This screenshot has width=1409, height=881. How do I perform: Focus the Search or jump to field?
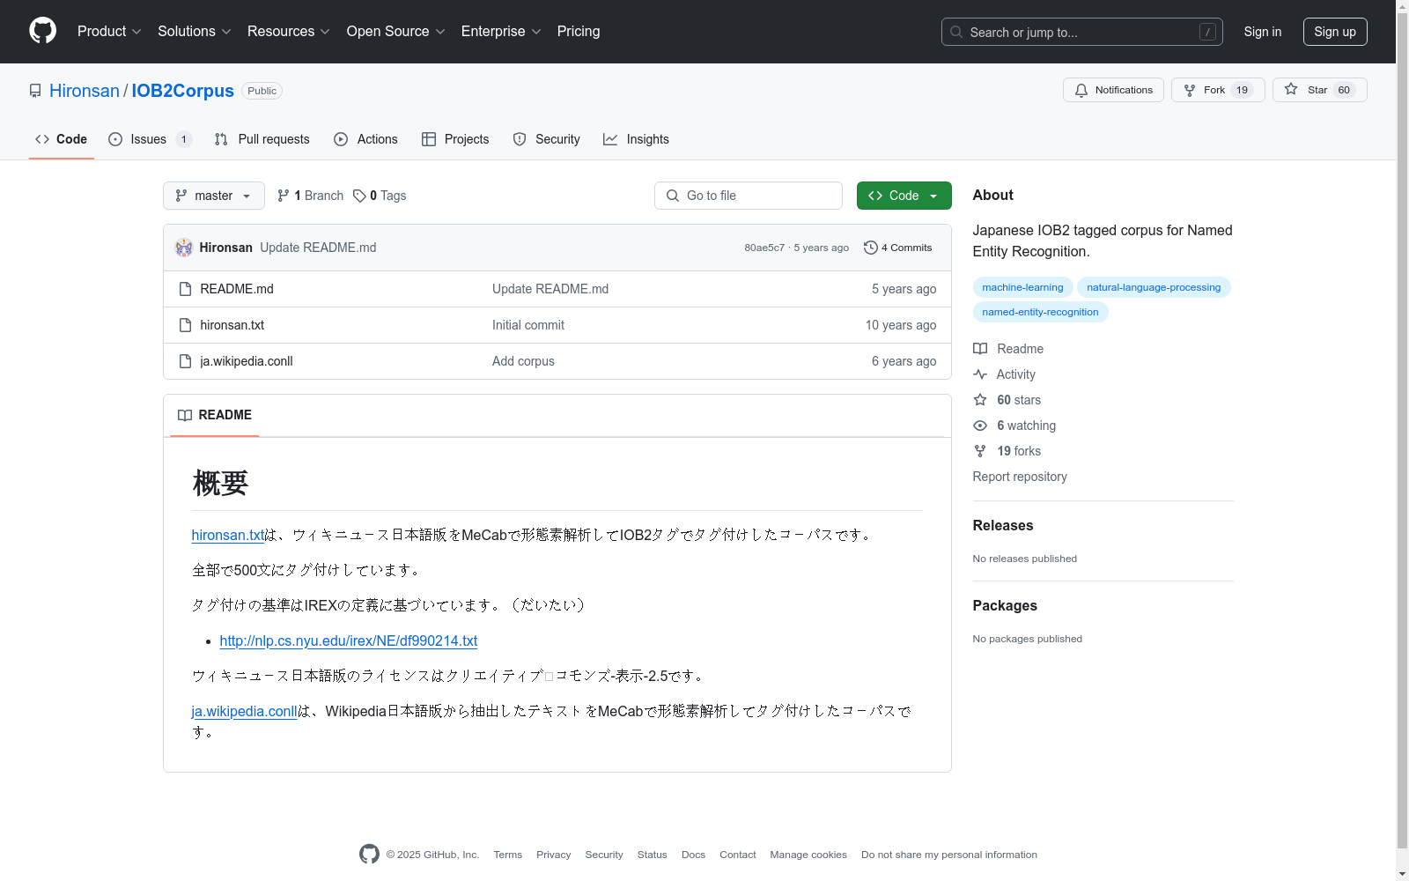1081,32
